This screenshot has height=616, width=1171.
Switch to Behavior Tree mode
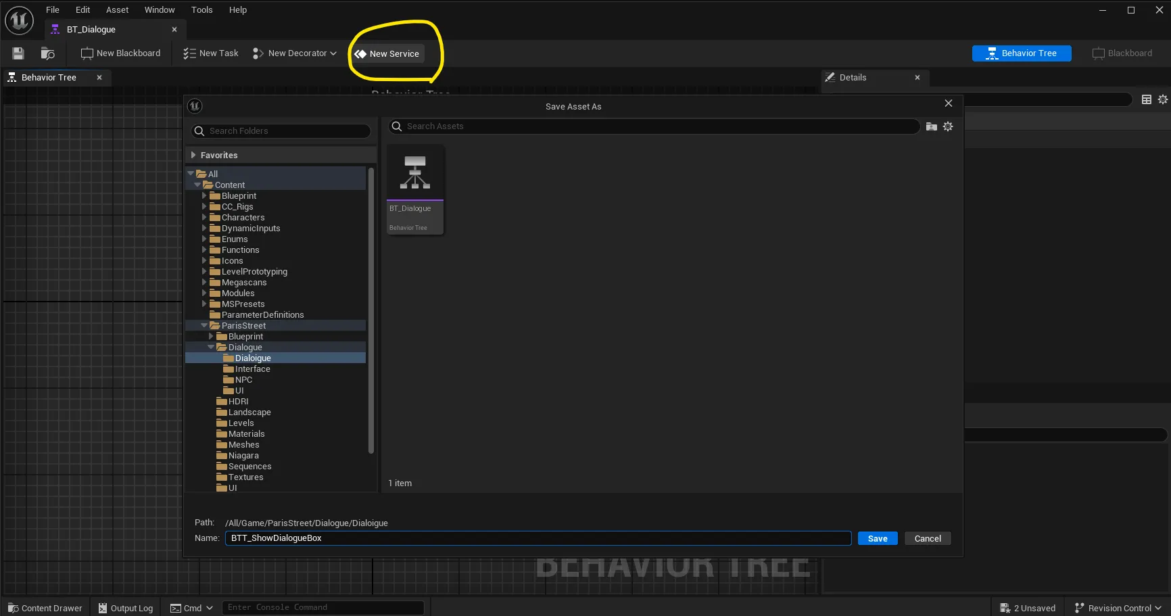(x=1022, y=53)
